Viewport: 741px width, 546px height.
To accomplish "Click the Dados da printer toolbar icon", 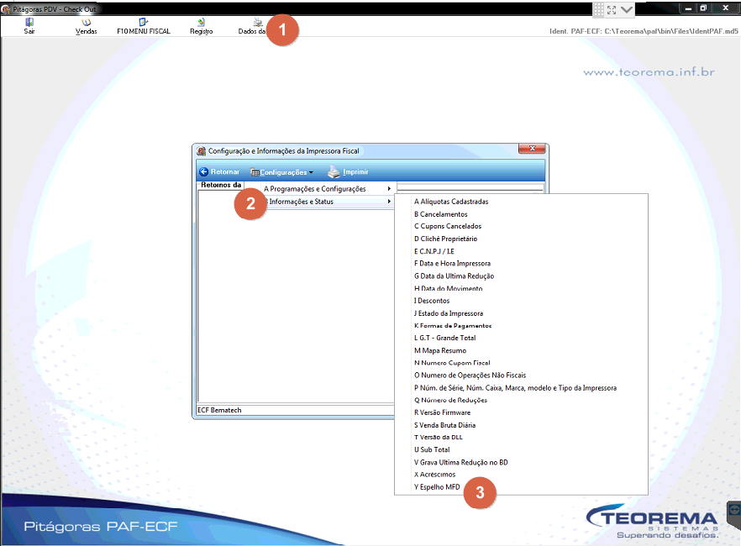I will pyautogui.click(x=258, y=22).
